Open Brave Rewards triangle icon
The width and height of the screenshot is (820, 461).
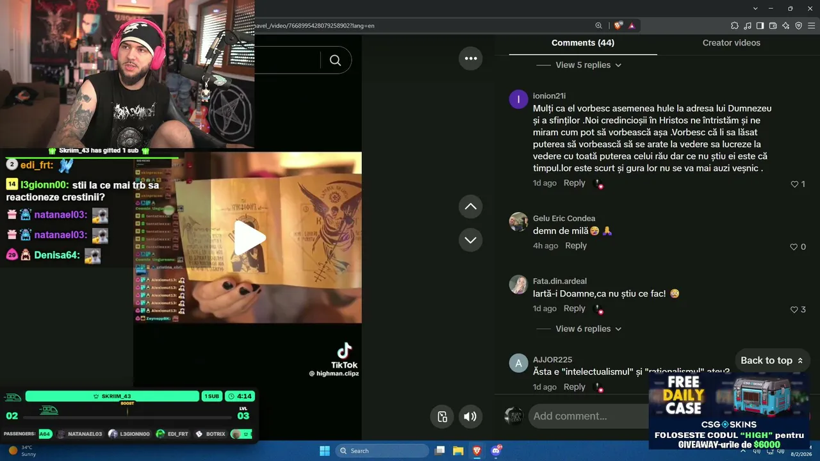pos(632,26)
